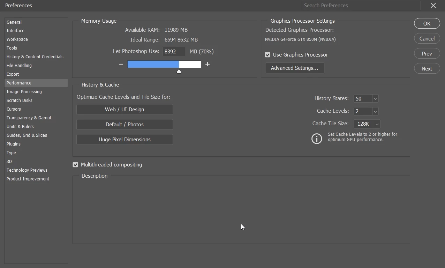Go to previous page with Prev
Image resolution: width=445 pixels, height=268 pixels.
(427, 54)
